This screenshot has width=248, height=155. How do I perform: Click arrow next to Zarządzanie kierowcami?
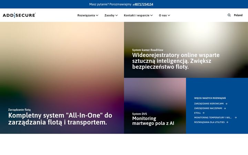click(226, 104)
